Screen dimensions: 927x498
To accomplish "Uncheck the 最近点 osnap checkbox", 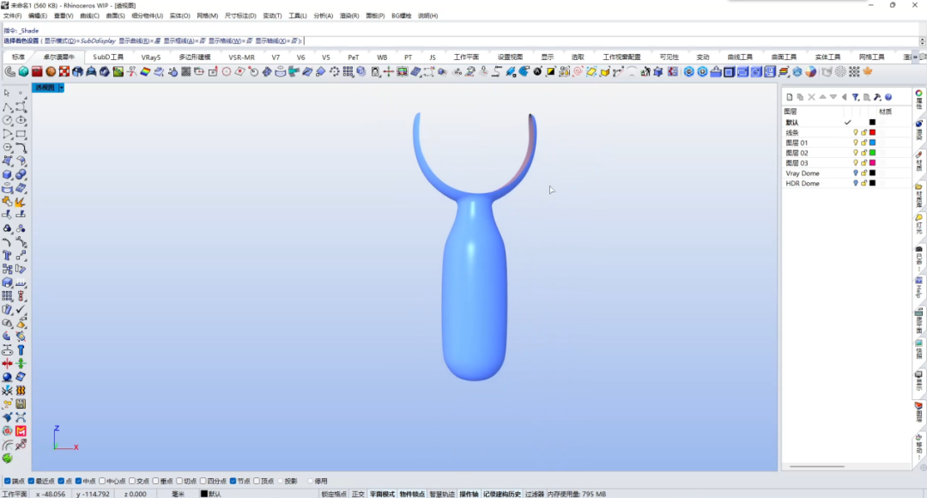I will point(32,482).
